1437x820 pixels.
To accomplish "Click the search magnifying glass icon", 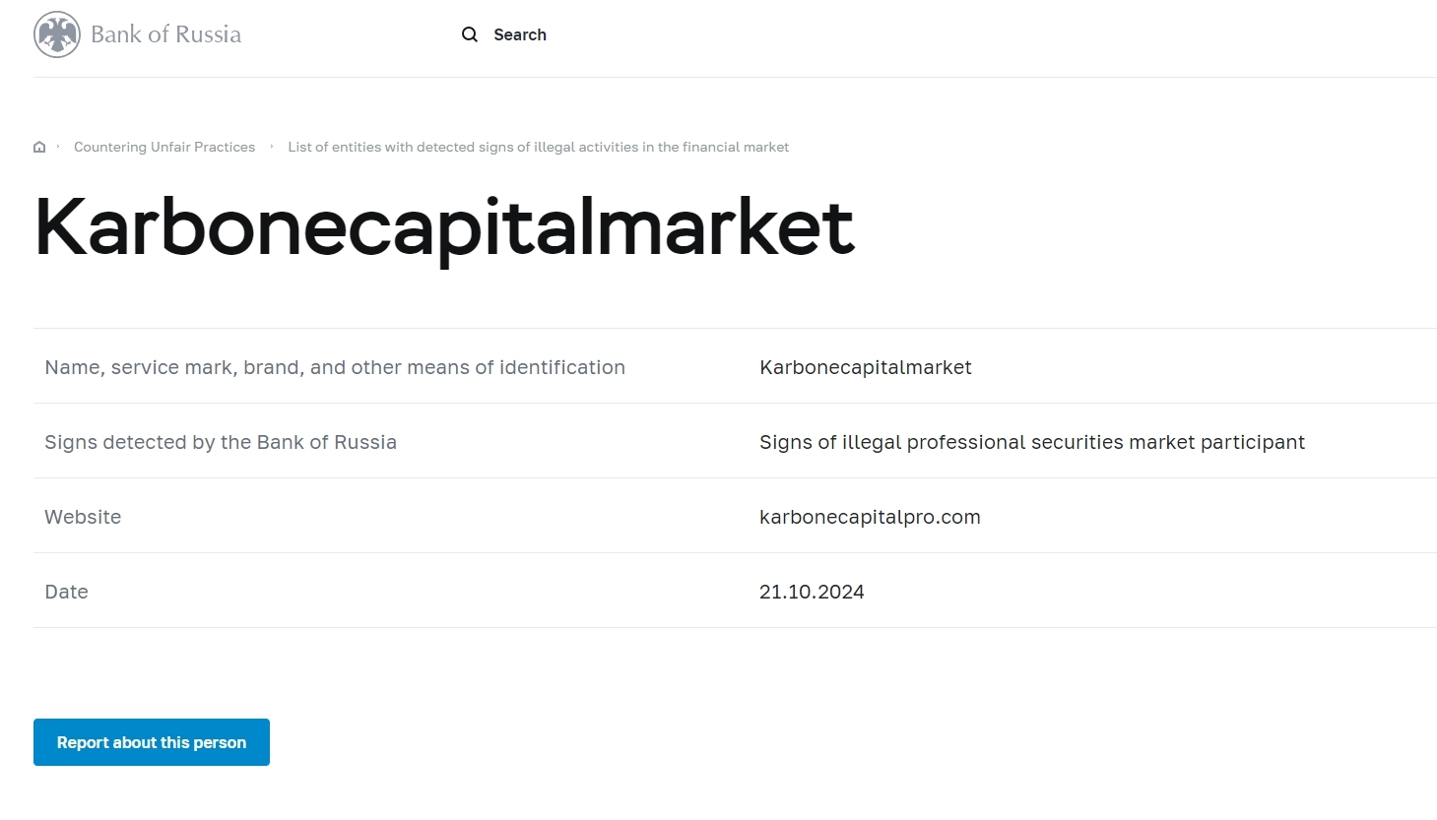I will (470, 34).
